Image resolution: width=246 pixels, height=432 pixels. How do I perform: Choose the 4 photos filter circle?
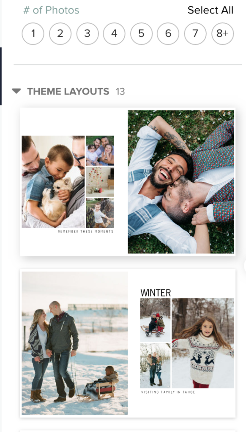pyautogui.click(x=114, y=34)
